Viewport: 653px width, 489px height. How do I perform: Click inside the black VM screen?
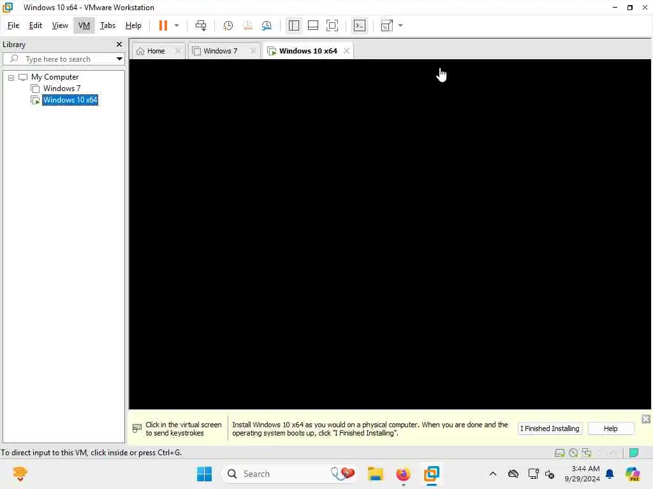(x=390, y=234)
